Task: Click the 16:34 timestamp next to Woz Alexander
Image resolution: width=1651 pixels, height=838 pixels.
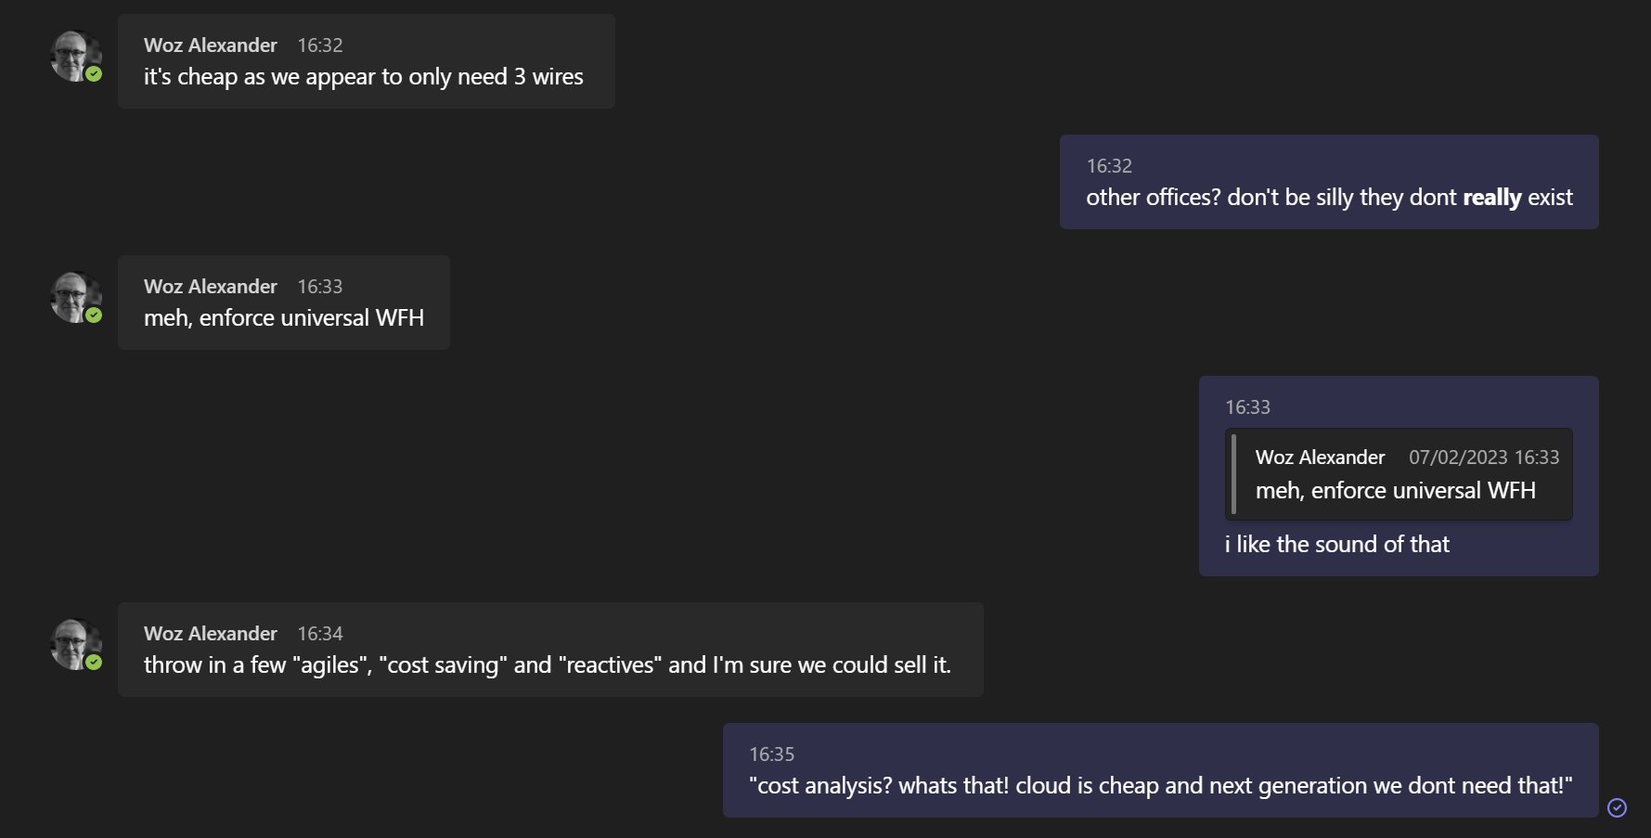Action: click(x=320, y=634)
